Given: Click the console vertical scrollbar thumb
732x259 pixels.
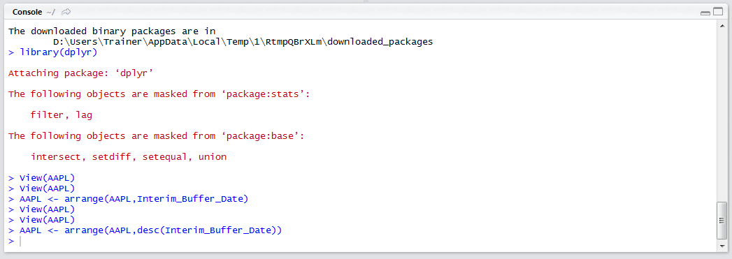Looking at the screenshot, I should (x=722, y=221).
